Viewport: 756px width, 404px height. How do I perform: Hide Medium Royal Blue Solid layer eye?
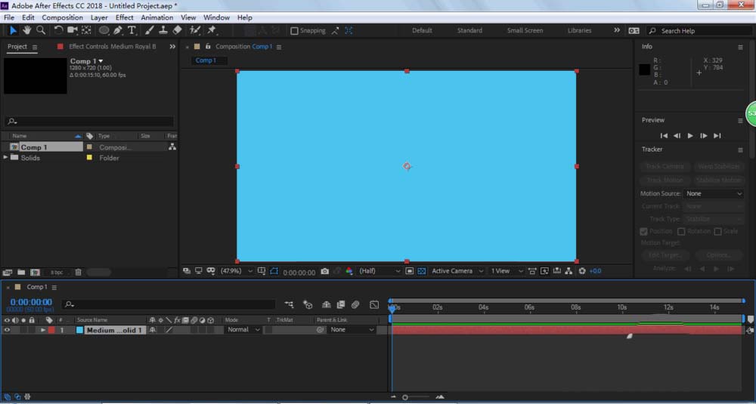7,330
